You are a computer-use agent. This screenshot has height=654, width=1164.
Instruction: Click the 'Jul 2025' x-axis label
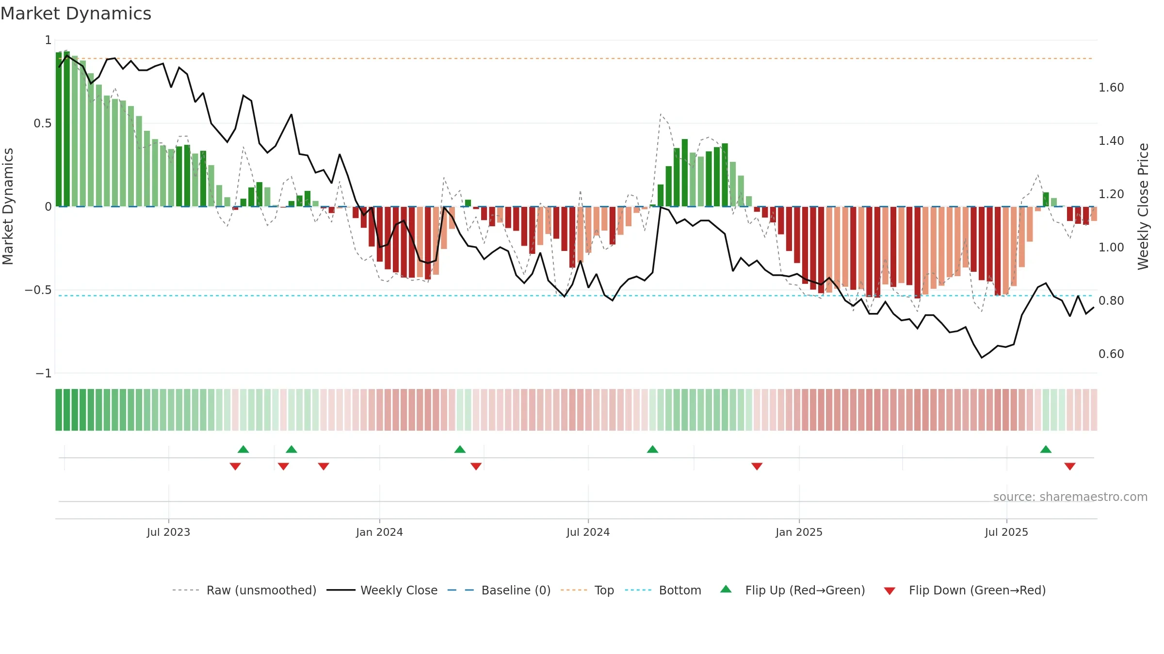click(x=1006, y=532)
